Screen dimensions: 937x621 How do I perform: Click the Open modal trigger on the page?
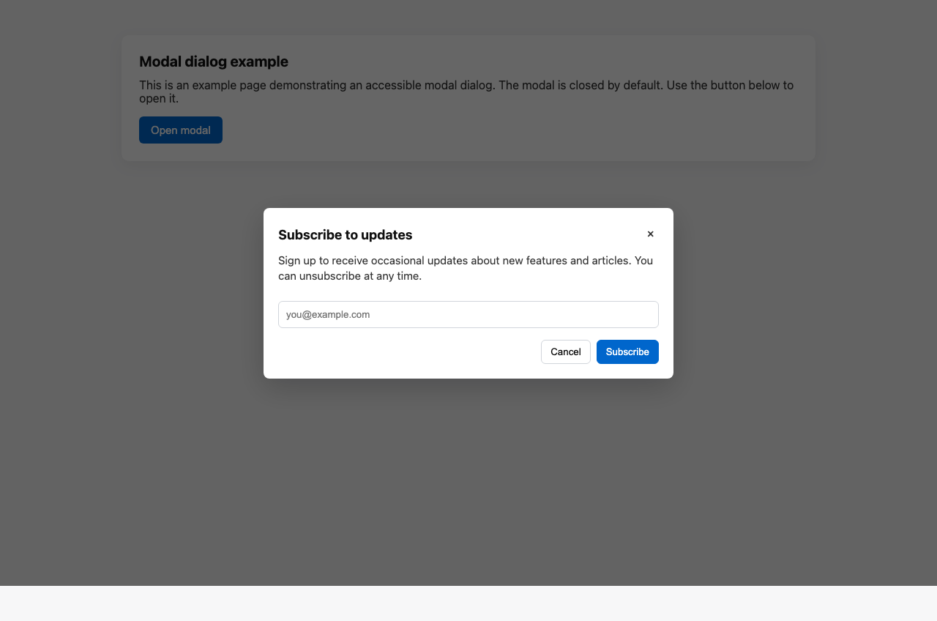coord(180,130)
